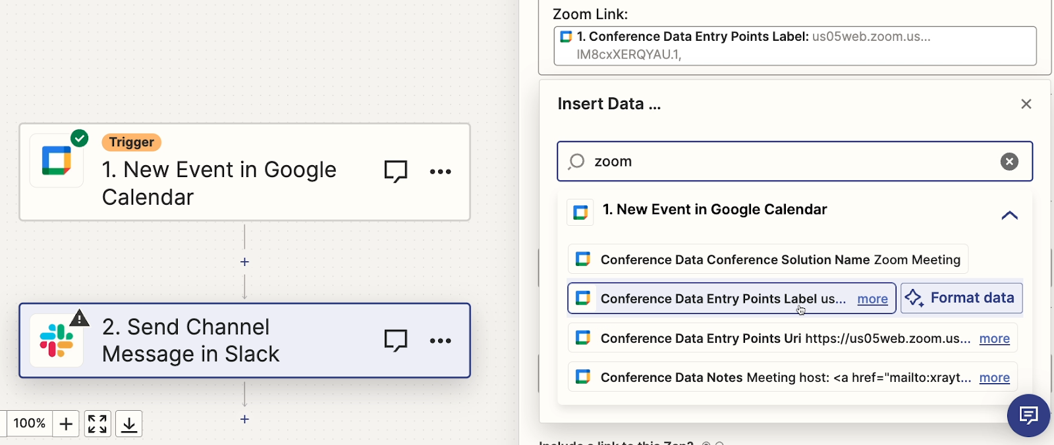Close the Insert Data panel
Viewport: 1054px width, 445px height.
coord(1026,104)
